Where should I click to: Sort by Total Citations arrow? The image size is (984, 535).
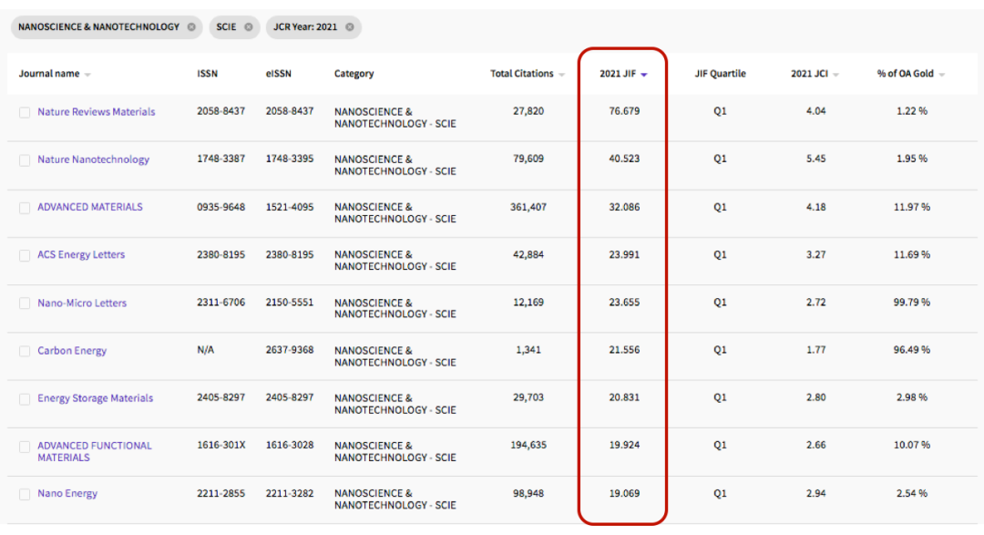pyautogui.click(x=561, y=75)
